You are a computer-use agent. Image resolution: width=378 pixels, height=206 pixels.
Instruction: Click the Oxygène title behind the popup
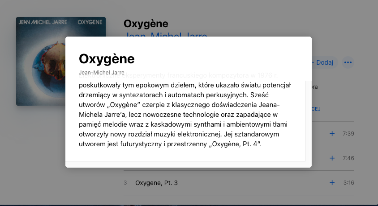click(x=146, y=24)
